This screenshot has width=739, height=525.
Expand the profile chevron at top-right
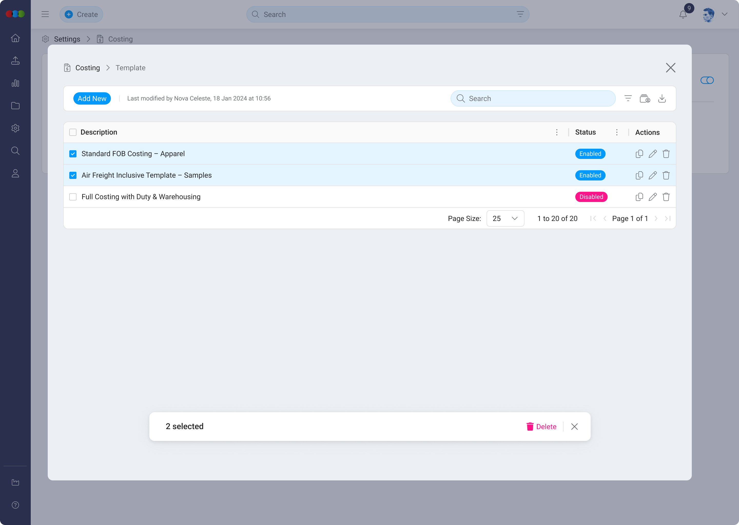pos(724,14)
